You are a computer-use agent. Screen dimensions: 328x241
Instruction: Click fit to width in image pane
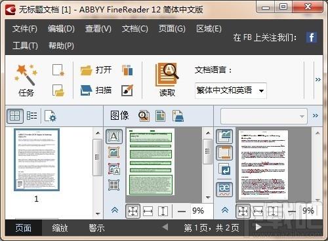[148, 212]
